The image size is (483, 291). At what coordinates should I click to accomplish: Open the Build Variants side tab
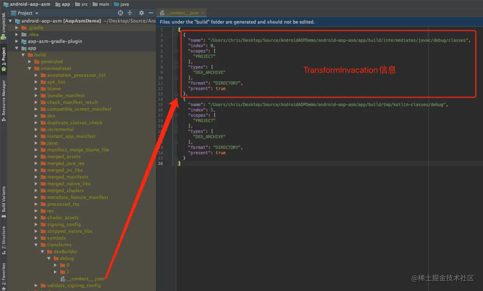pyautogui.click(x=4, y=201)
